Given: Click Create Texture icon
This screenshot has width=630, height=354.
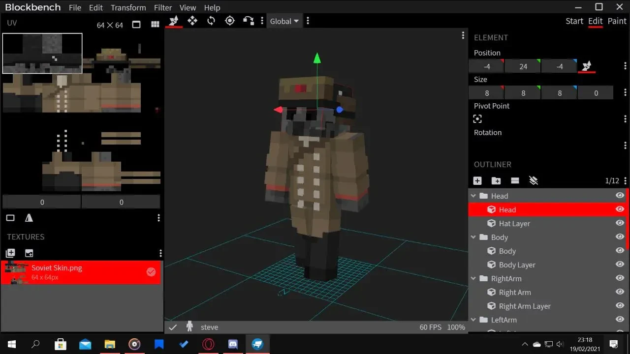Looking at the screenshot, I should [x=29, y=253].
